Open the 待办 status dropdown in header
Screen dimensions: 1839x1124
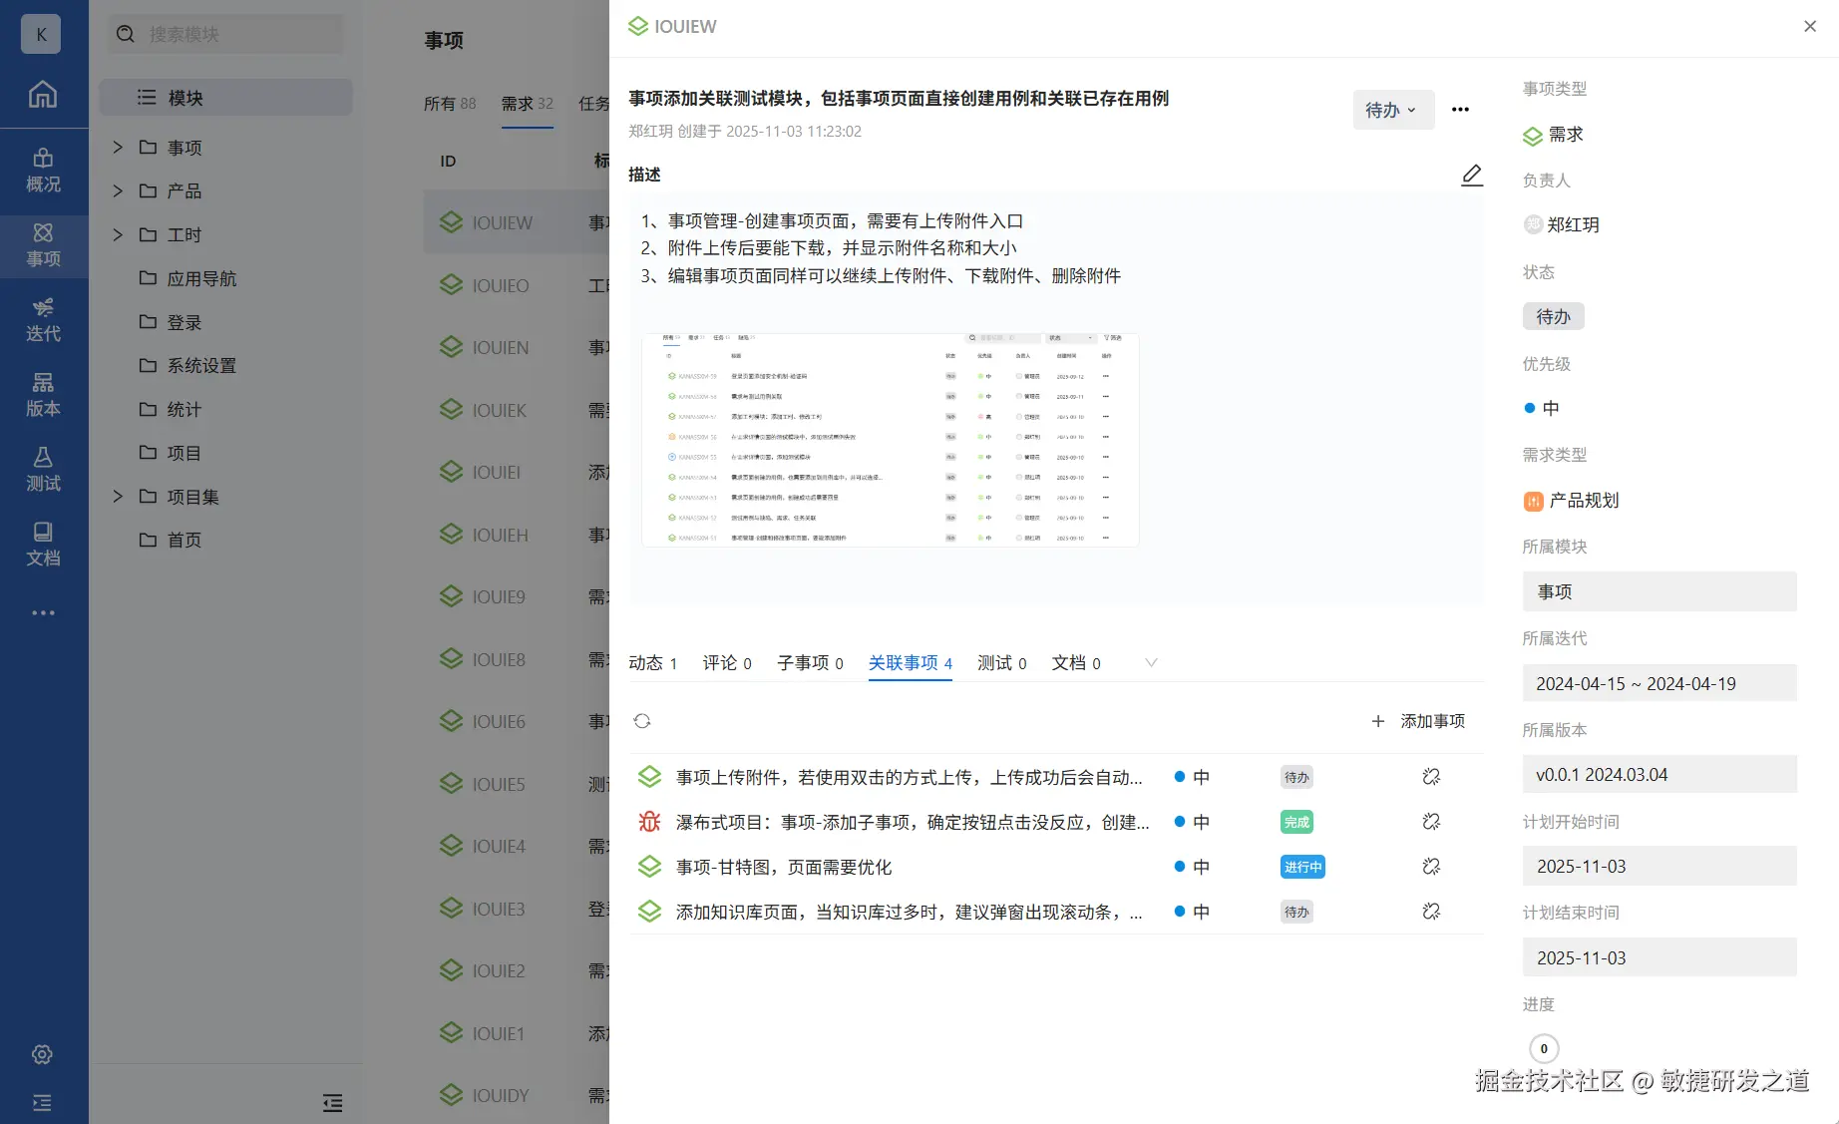(1393, 110)
